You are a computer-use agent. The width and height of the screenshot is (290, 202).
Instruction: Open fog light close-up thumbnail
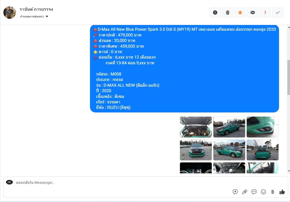coord(262,127)
